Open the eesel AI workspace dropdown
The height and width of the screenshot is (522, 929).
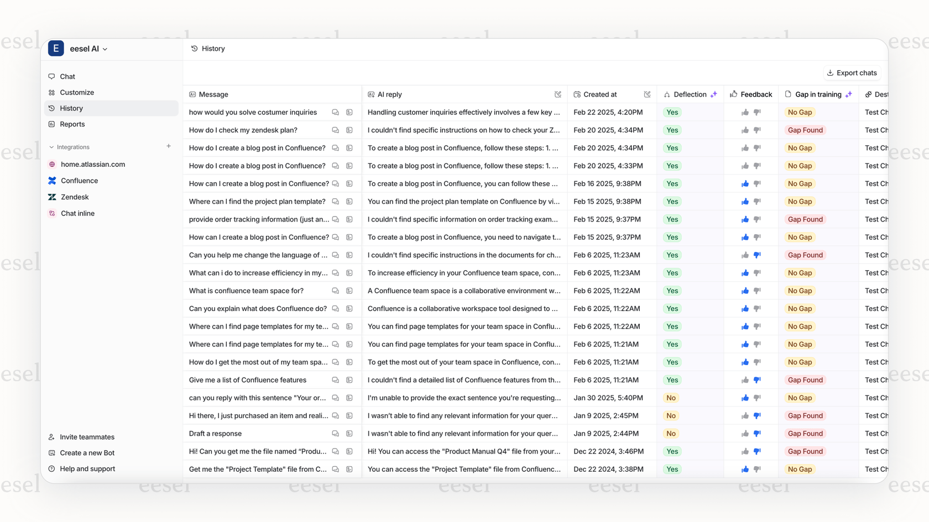coord(86,49)
